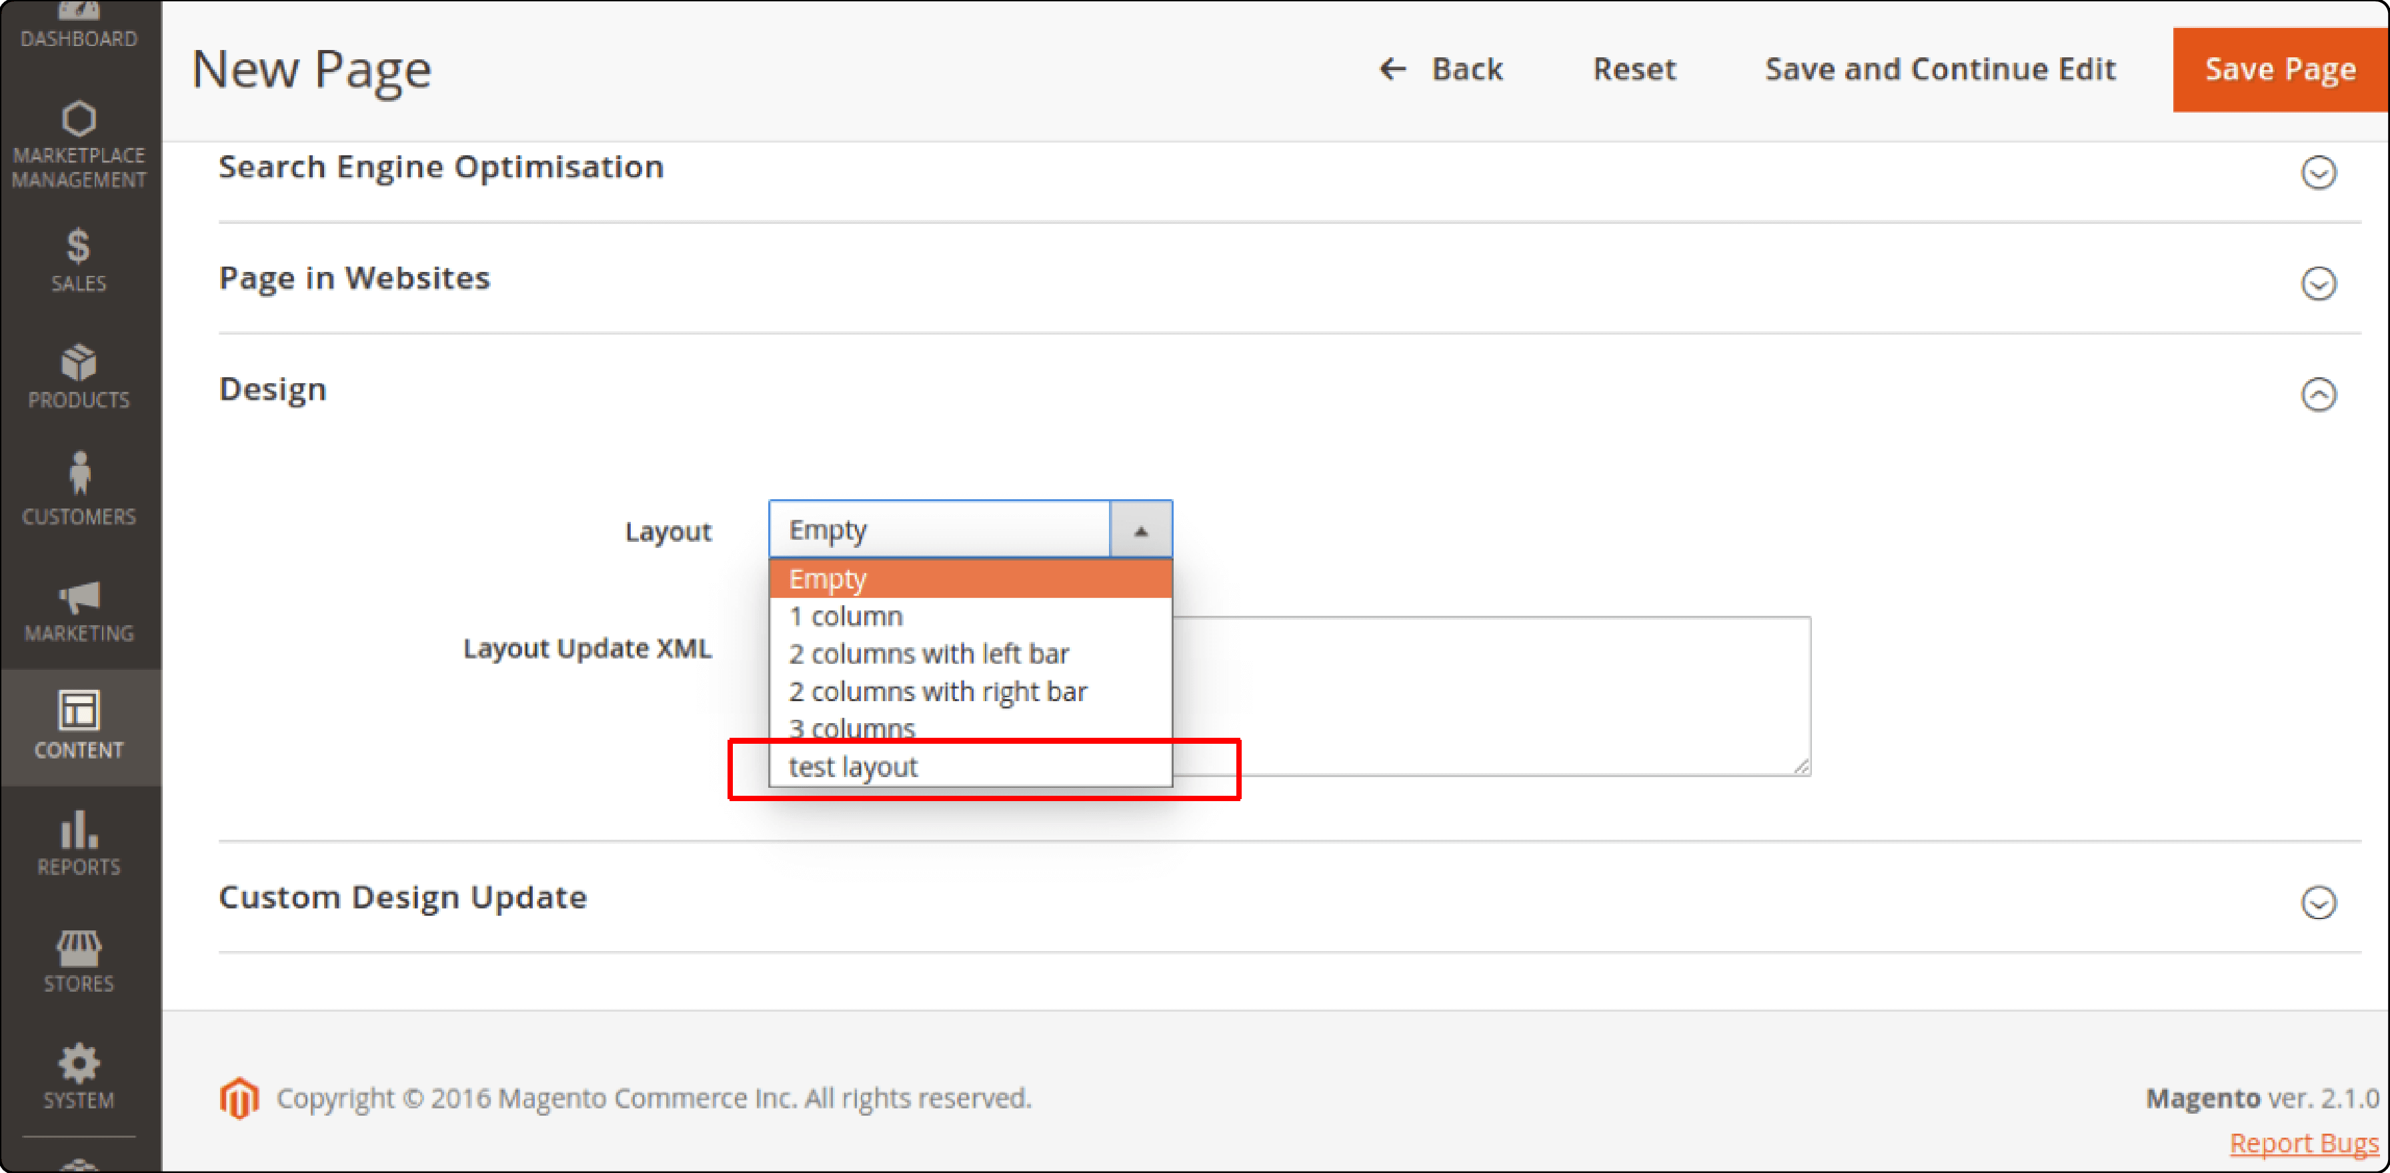This screenshot has width=2390, height=1173.
Task: Click the Page in Websites heading
Action: pyautogui.click(x=354, y=278)
